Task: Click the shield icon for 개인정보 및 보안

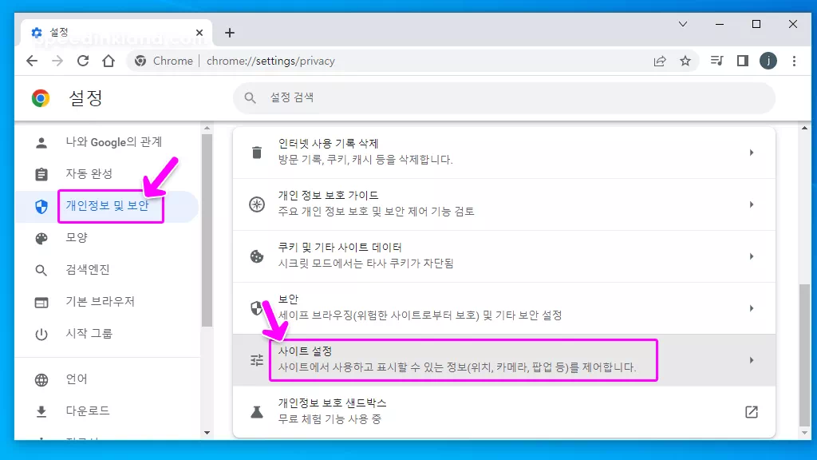Action: point(41,207)
